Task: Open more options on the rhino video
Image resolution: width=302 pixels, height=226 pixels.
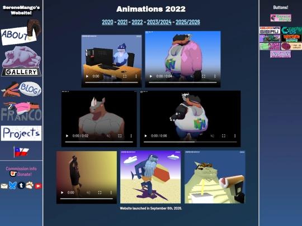Action: click(x=131, y=136)
